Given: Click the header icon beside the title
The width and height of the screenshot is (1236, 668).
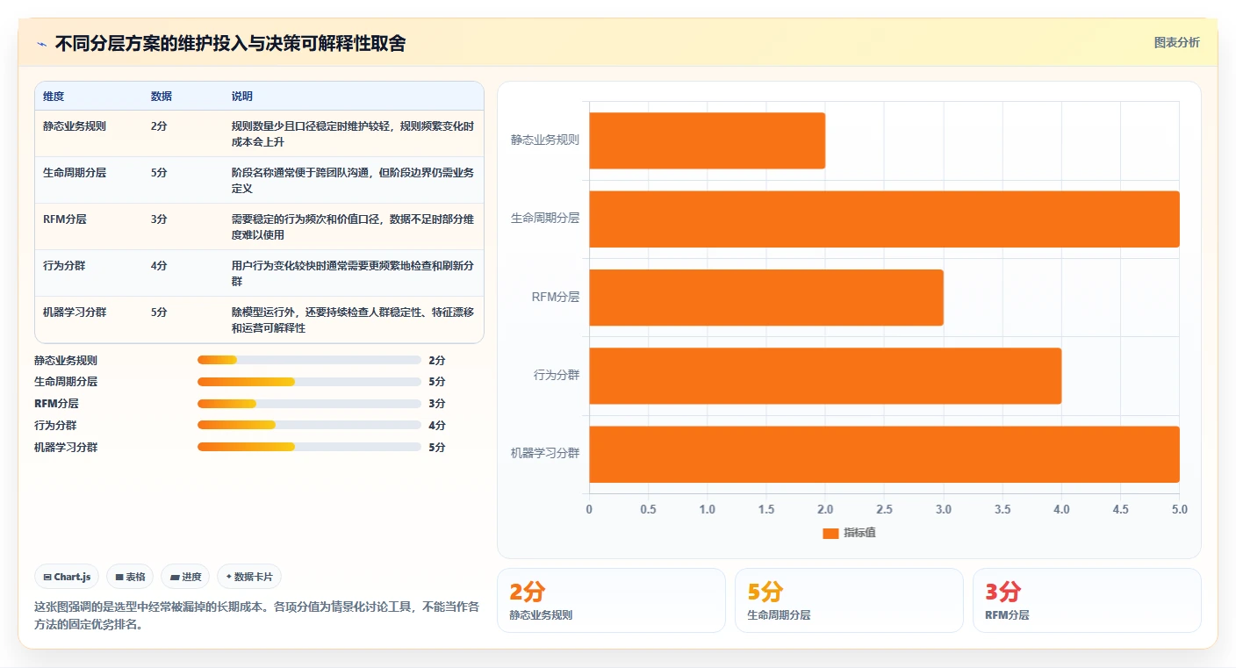Looking at the screenshot, I should 41,44.
